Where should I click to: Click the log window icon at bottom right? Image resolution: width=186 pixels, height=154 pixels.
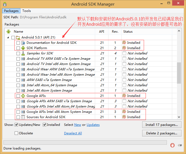point(180,145)
